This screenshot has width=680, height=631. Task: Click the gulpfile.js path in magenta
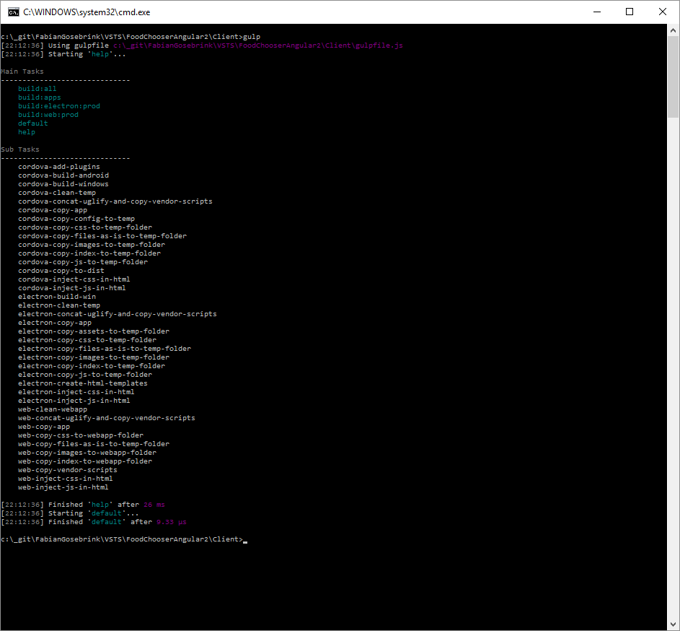258,45
